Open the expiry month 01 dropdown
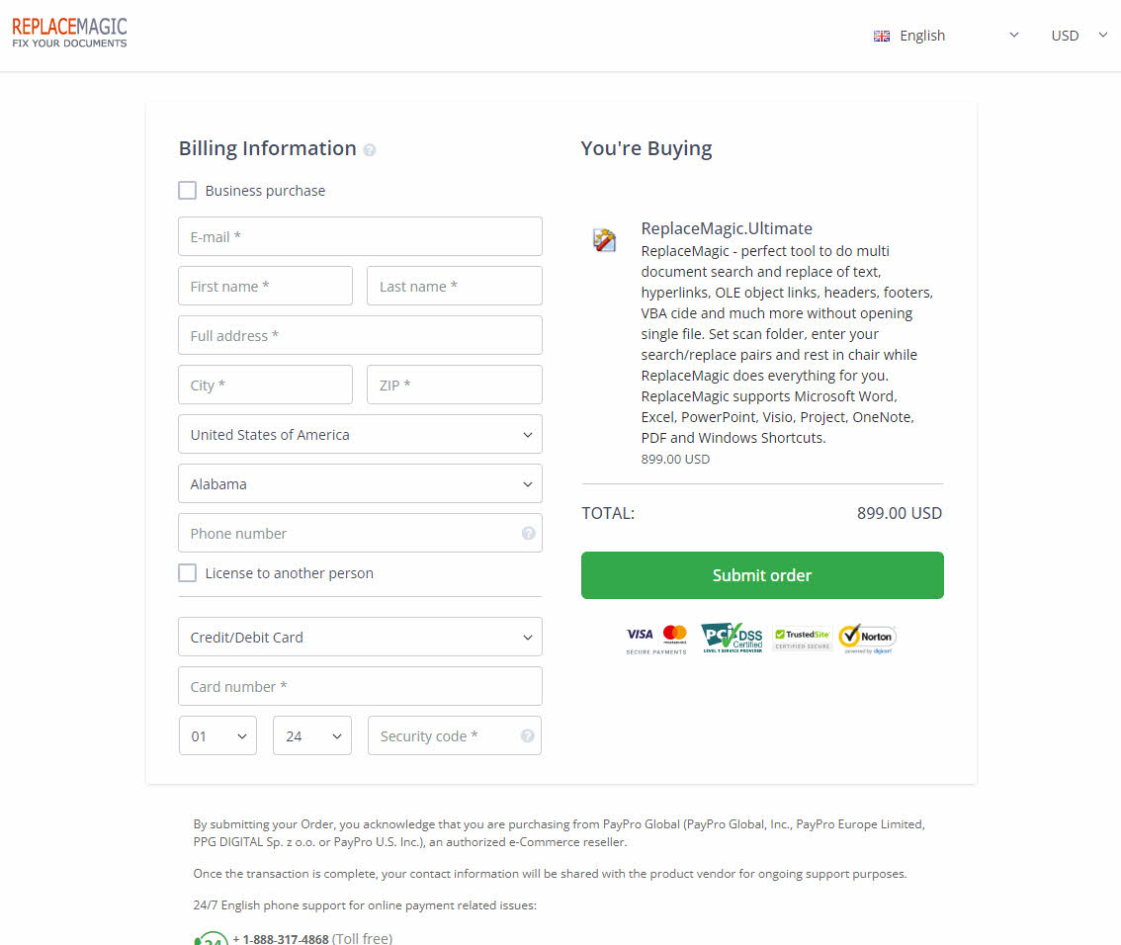Screen dimensions: 1121x945 217,736
